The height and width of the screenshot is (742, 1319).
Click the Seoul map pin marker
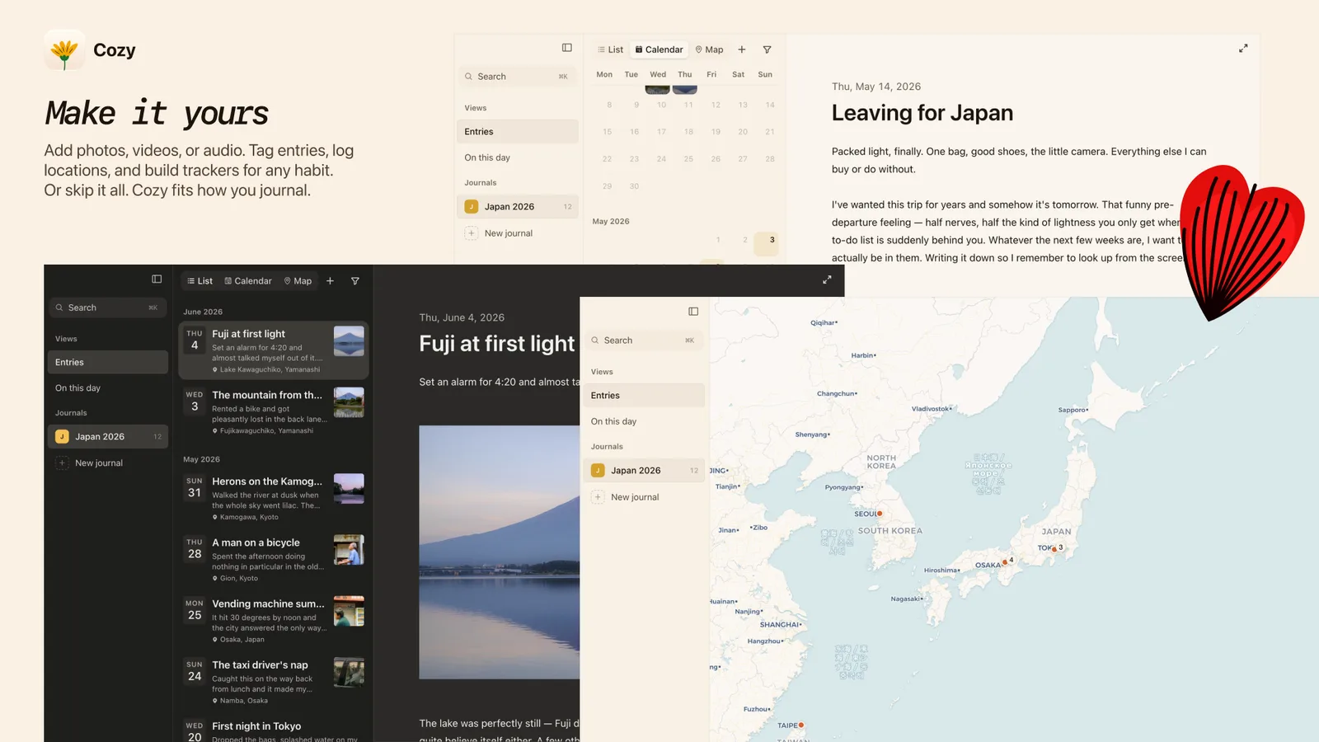coord(880,514)
